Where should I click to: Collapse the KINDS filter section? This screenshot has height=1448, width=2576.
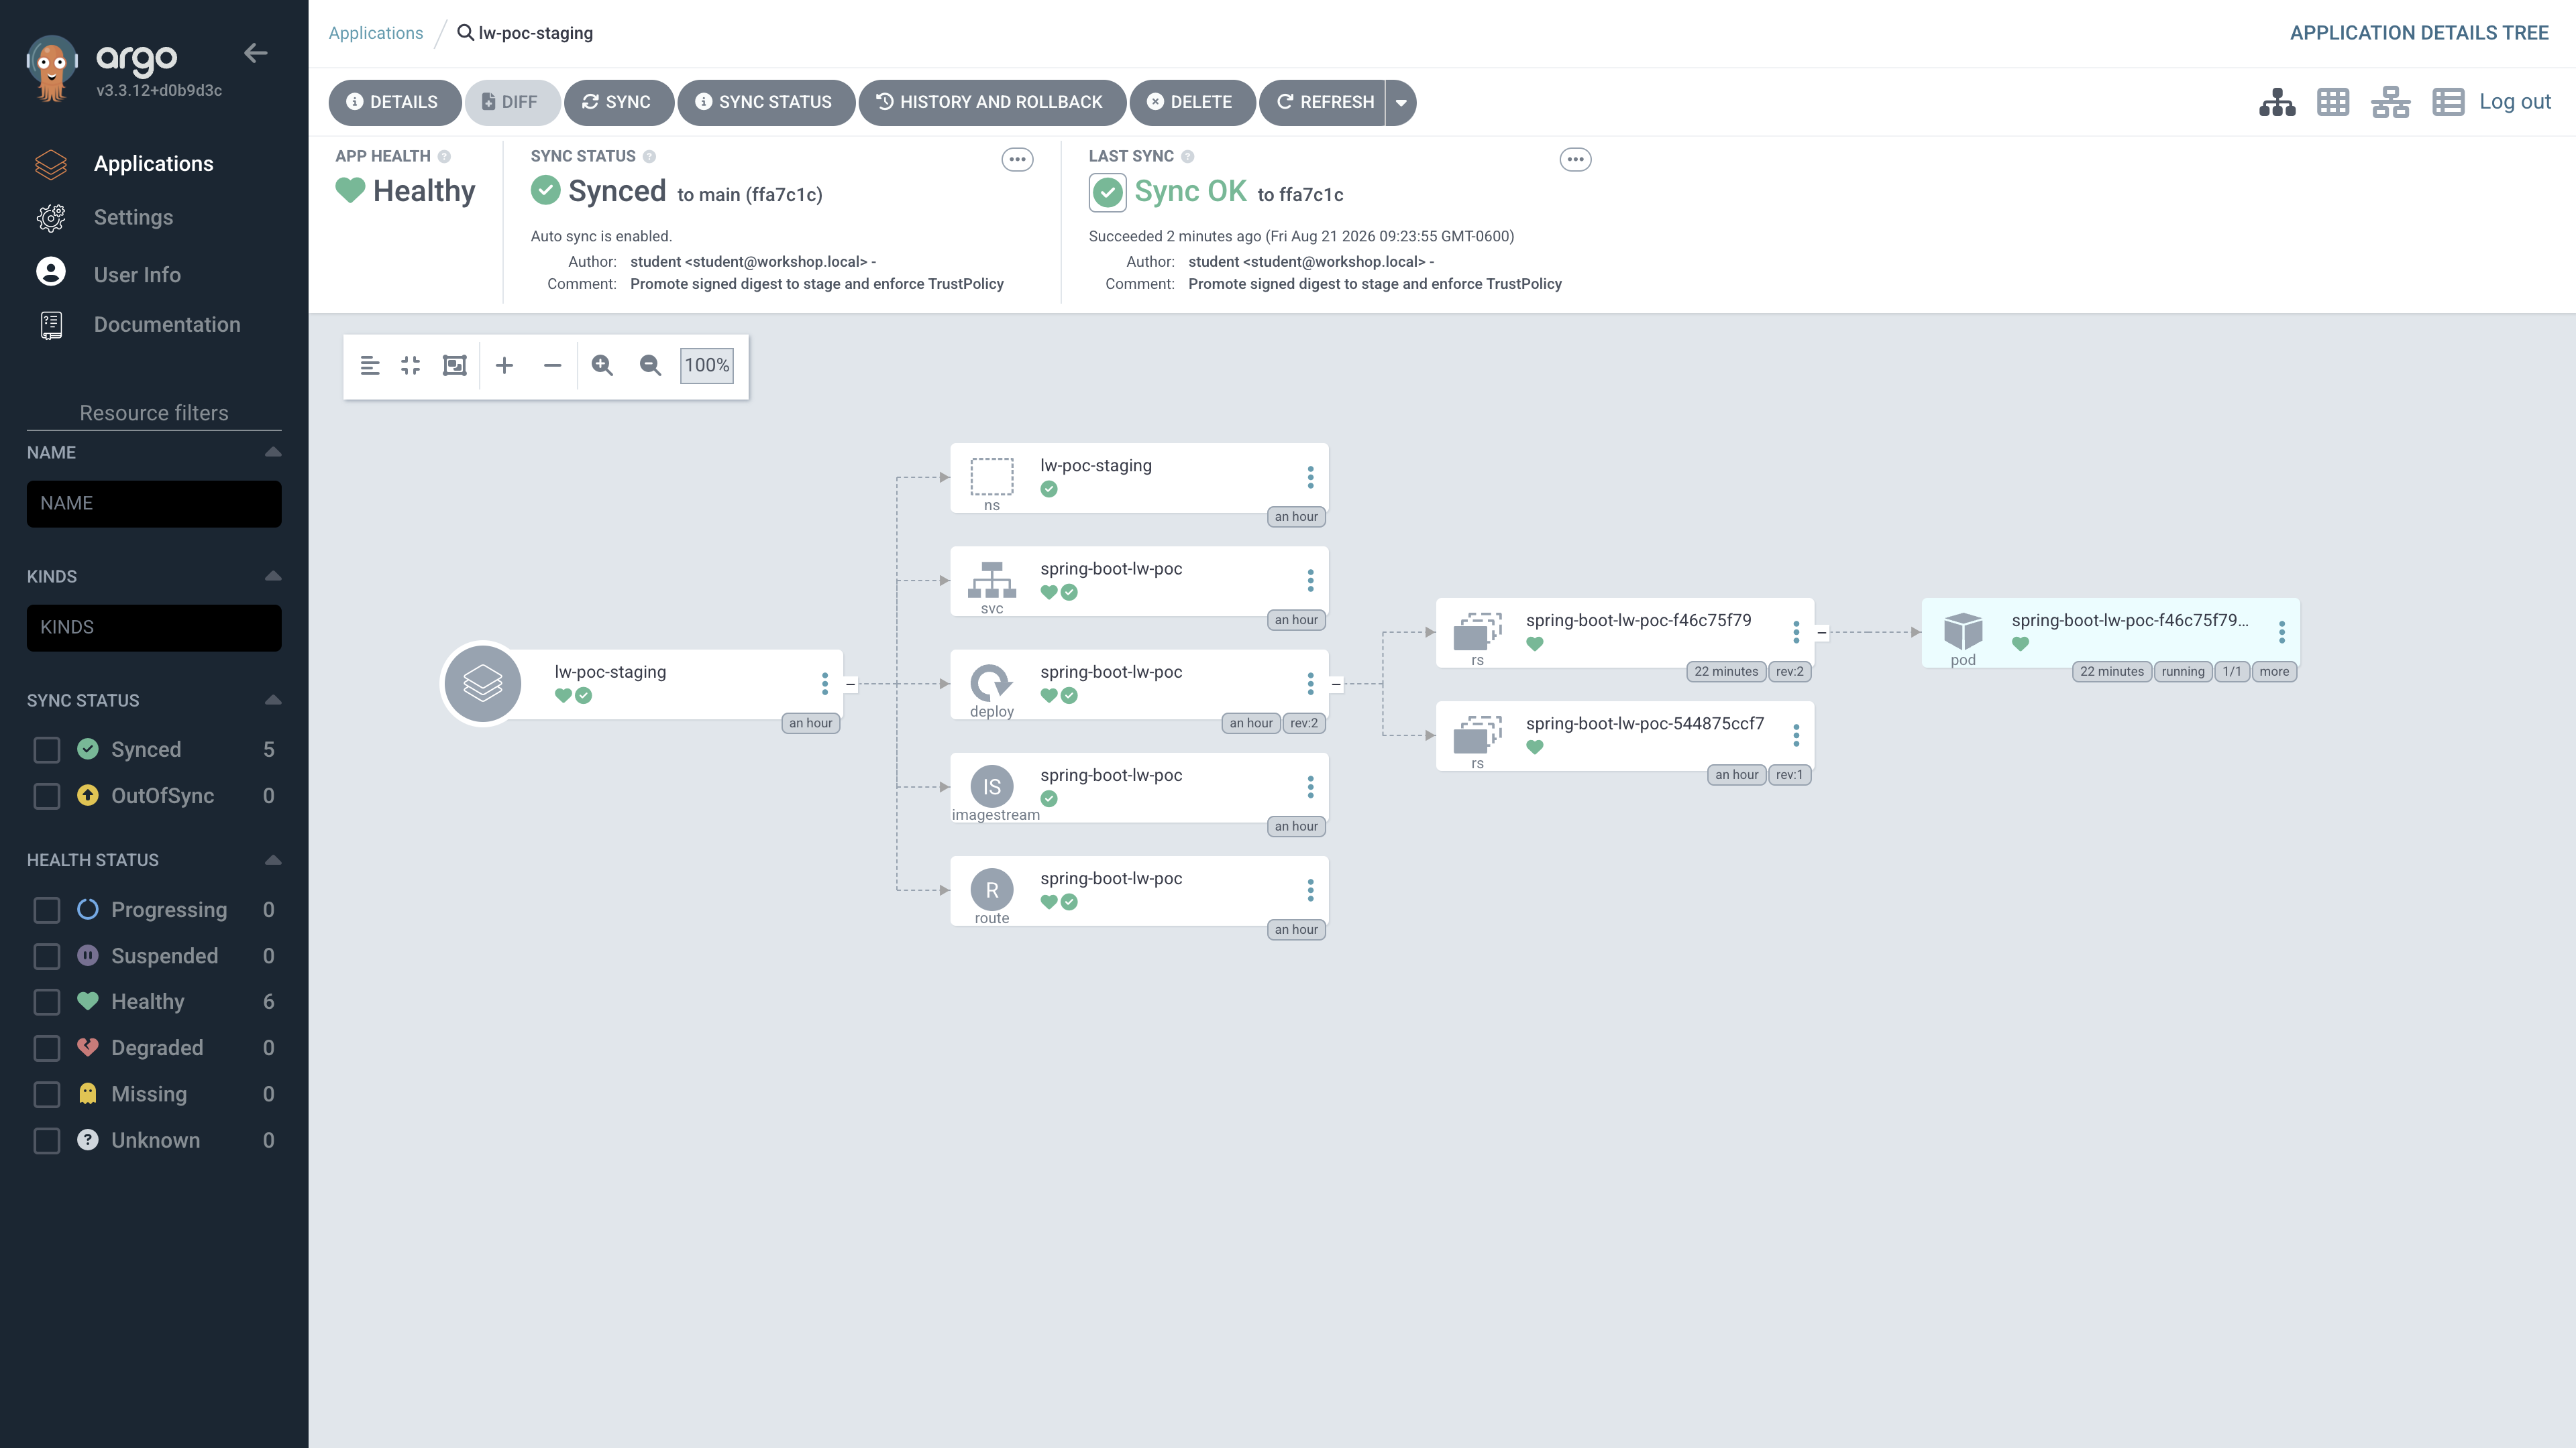(273, 577)
